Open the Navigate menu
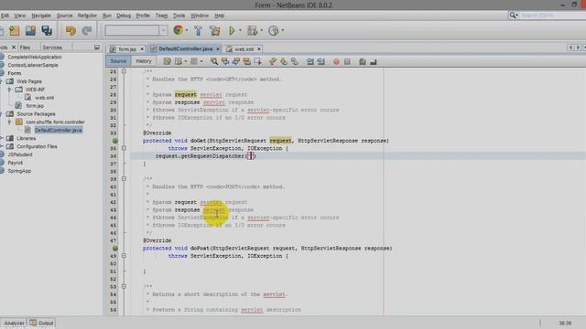This screenshot has width=586, height=329. [41, 16]
